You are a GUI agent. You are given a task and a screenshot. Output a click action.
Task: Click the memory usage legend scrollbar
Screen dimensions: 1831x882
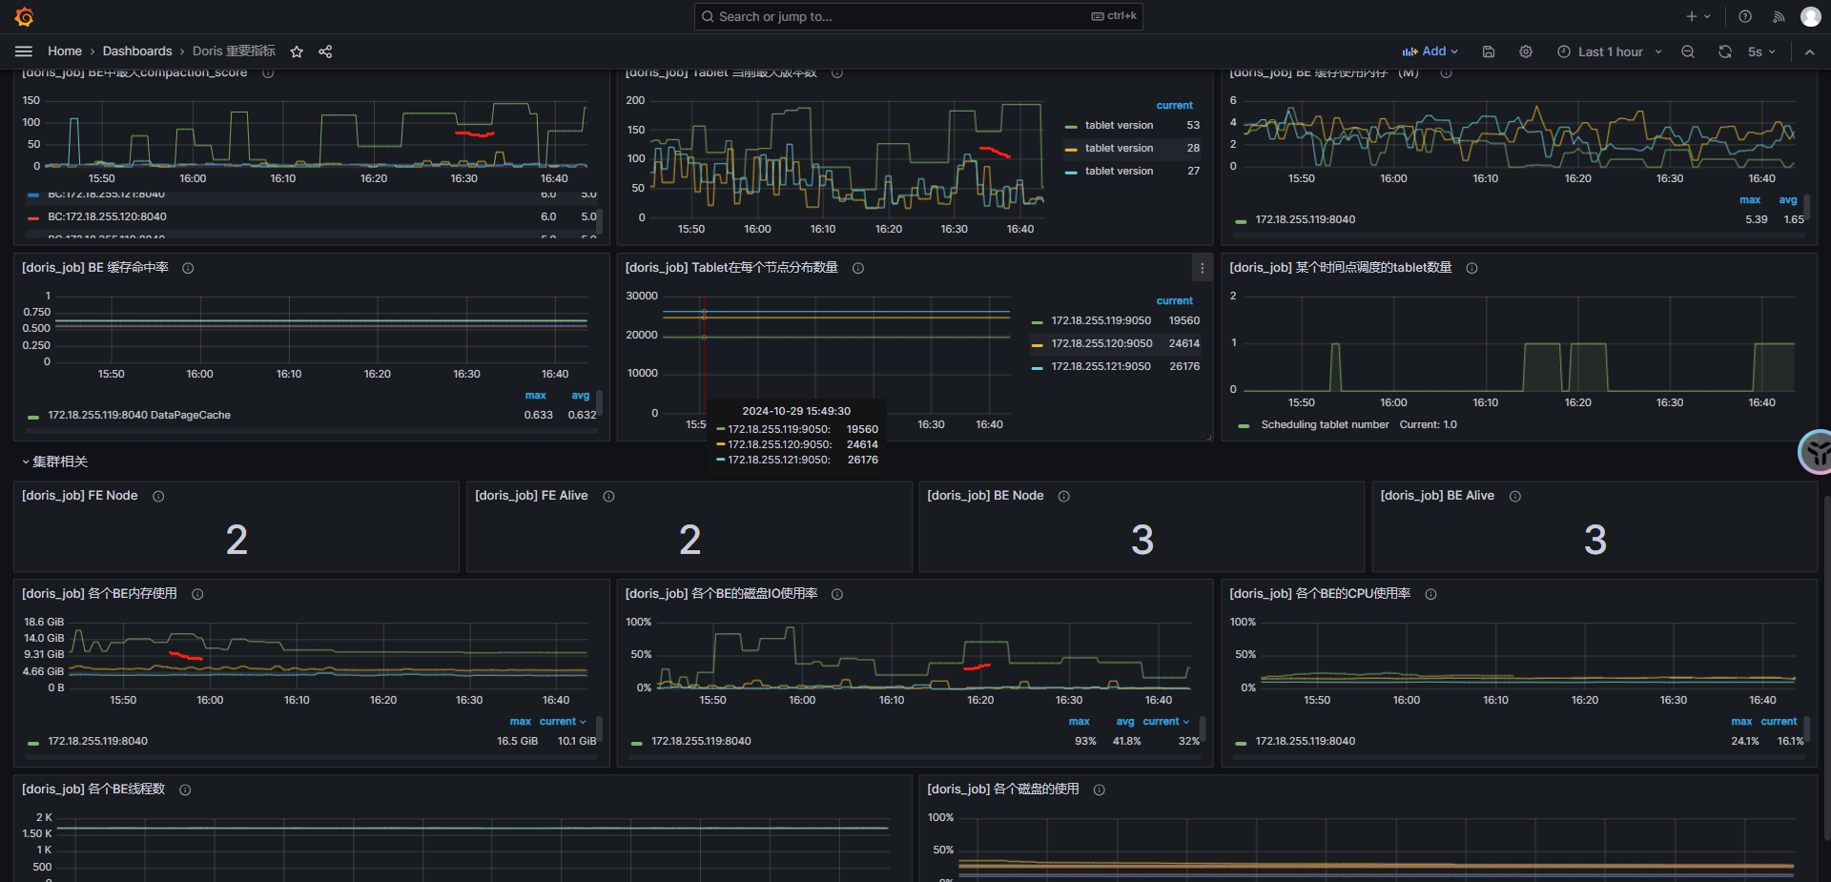click(x=599, y=729)
